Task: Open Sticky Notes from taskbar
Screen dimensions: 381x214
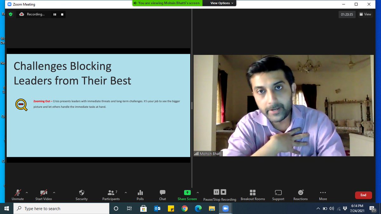Action: 171,209
